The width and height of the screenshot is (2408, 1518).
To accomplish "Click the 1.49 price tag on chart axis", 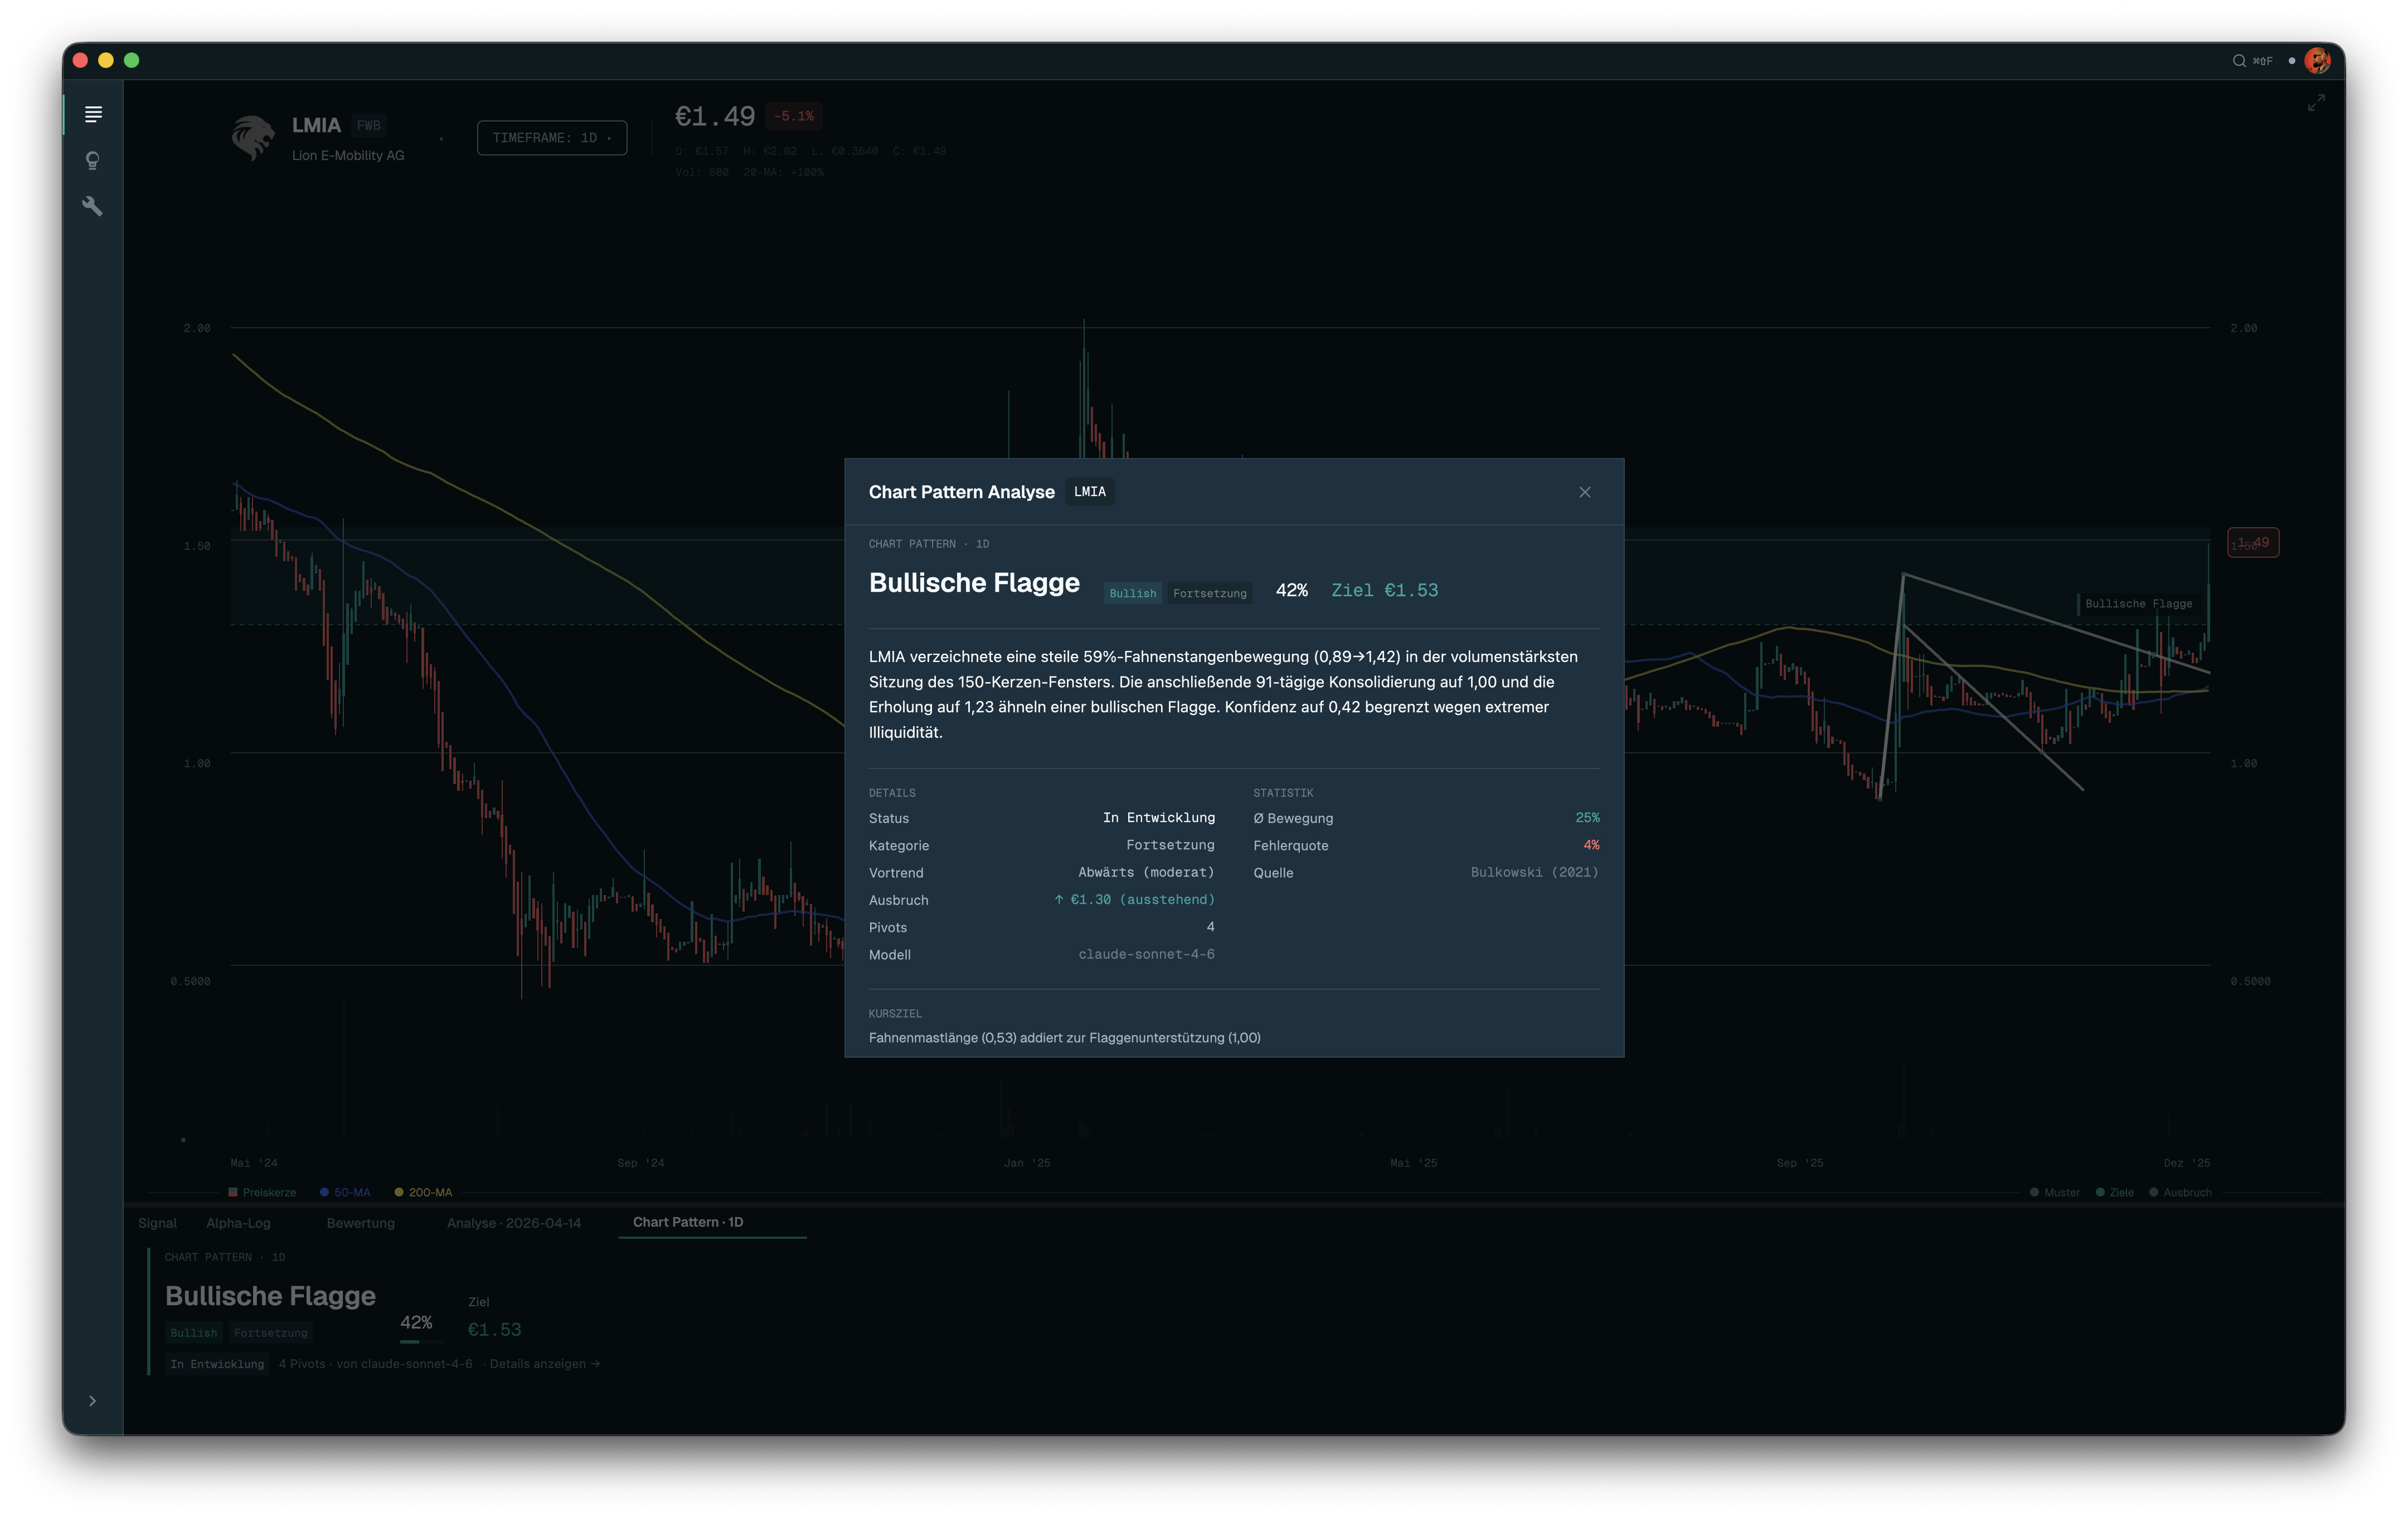I will [x=2253, y=543].
